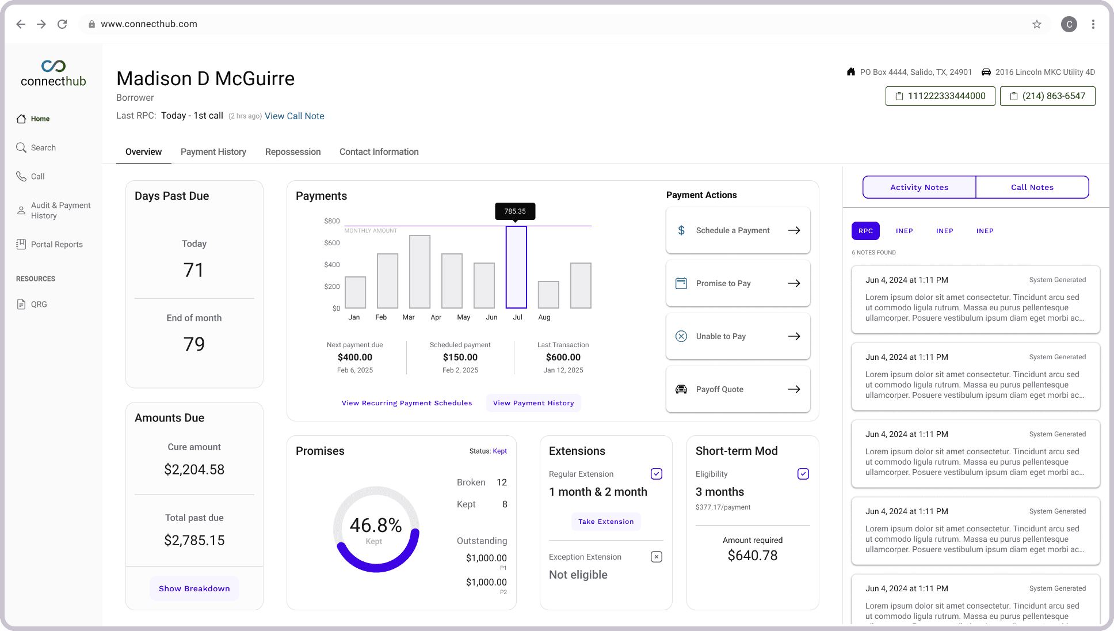This screenshot has width=1114, height=631.
Task: Click the Search magnifier icon in sidebar
Action: [21, 147]
